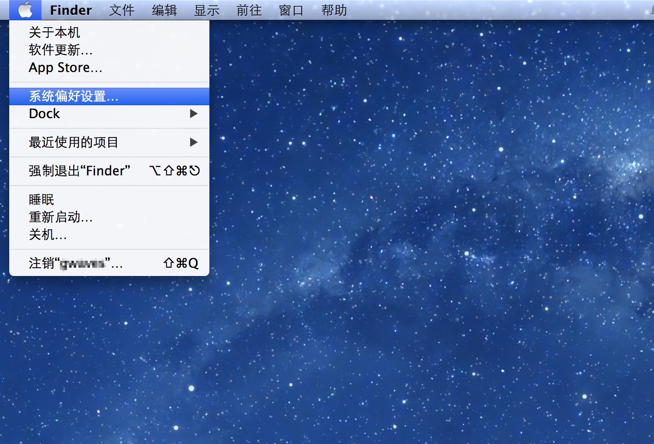Open the 窗口 menu

click(291, 10)
